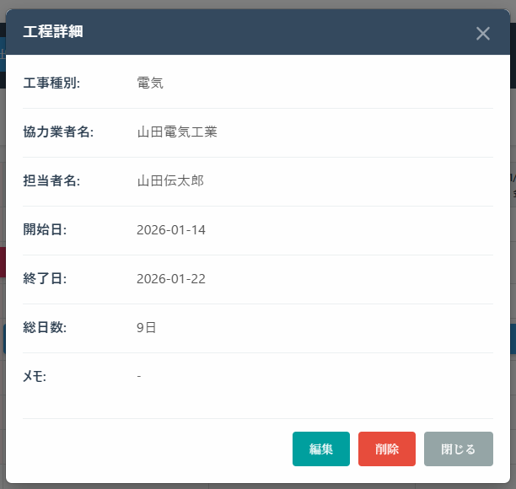This screenshot has height=489, width=516.
Task: Click the 工程詳細 dialog title
Action: [52, 33]
